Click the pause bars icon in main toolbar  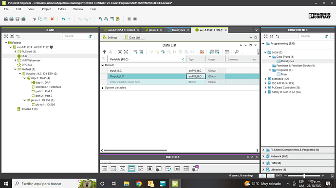click(x=135, y=19)
